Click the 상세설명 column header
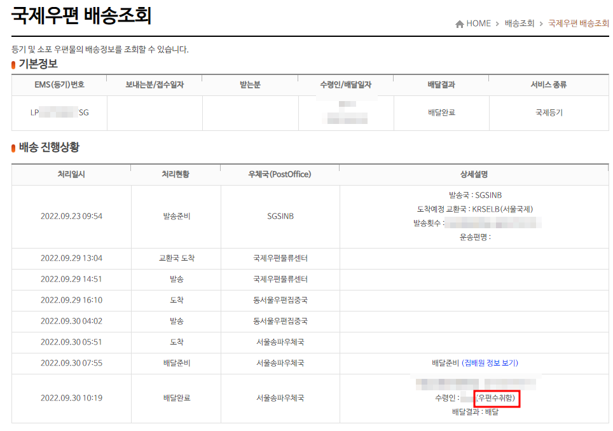613x431 pixels. (474, 174)
